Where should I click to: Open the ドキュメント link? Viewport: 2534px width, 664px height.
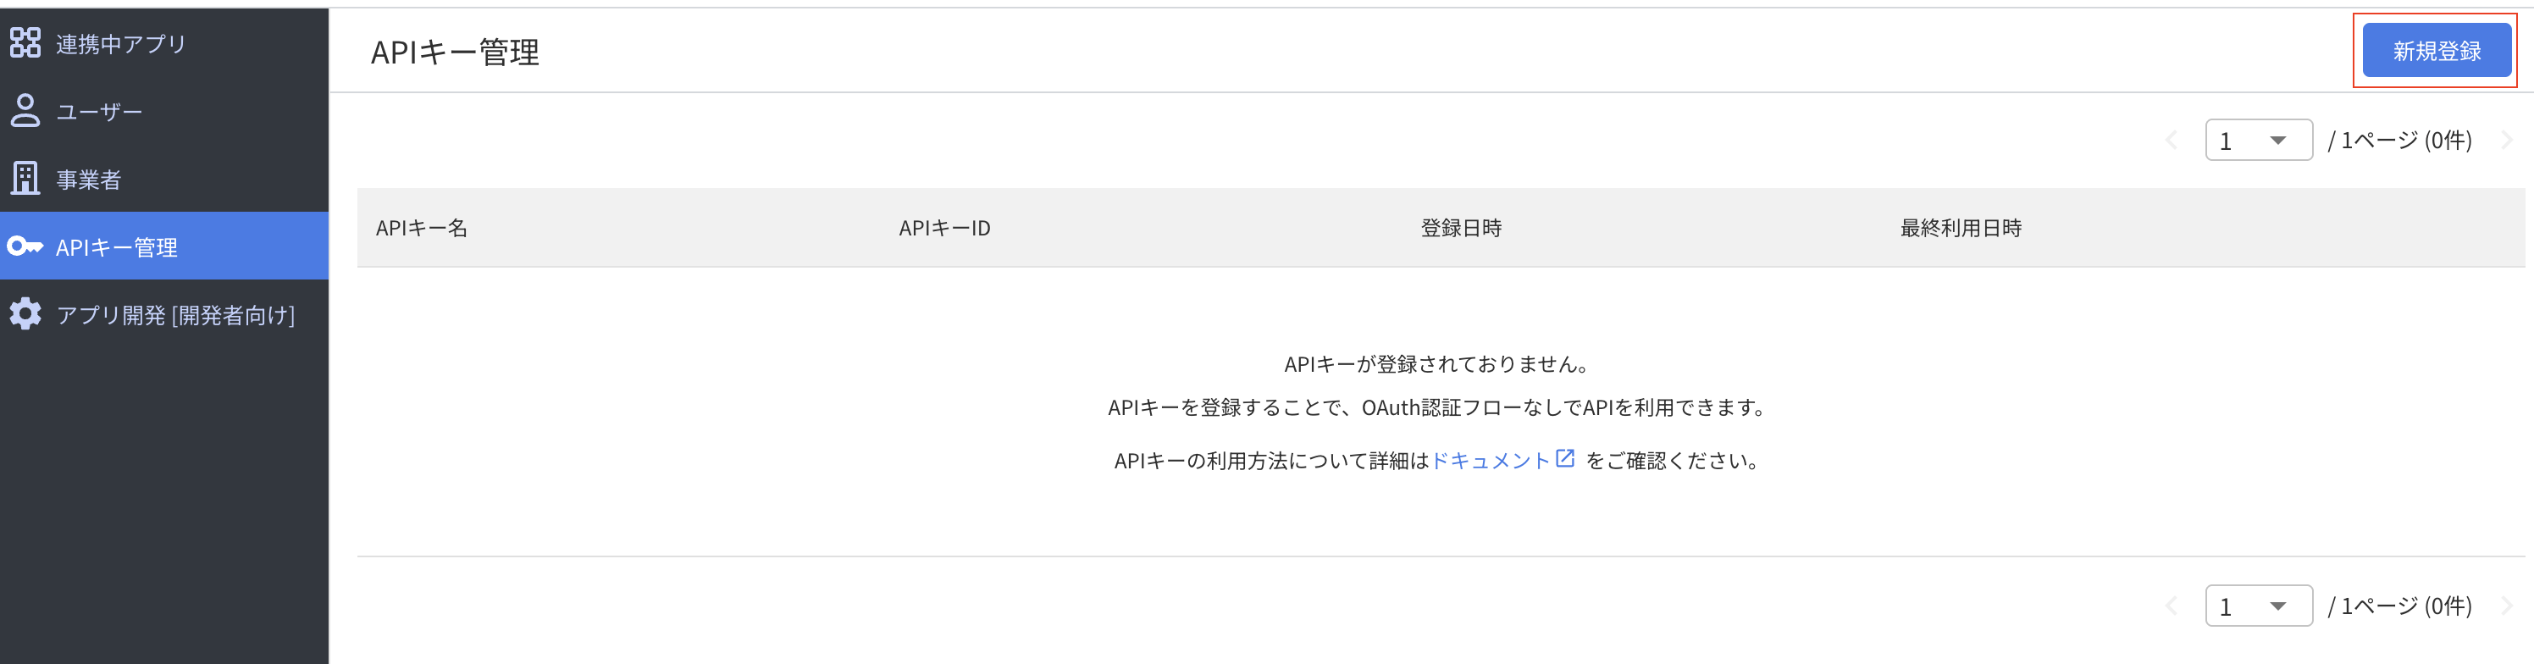coord(1491,461)
